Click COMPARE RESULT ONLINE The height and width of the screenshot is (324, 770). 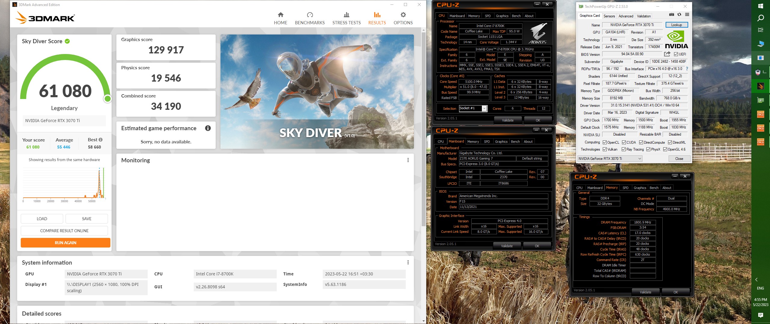click(x=64, y=231)
